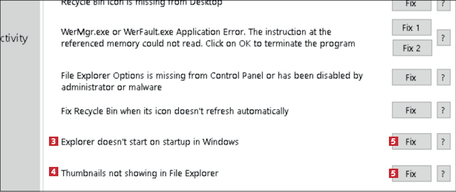Open help for Recycle Bin icon missing from Desktop

click(443, 5)
